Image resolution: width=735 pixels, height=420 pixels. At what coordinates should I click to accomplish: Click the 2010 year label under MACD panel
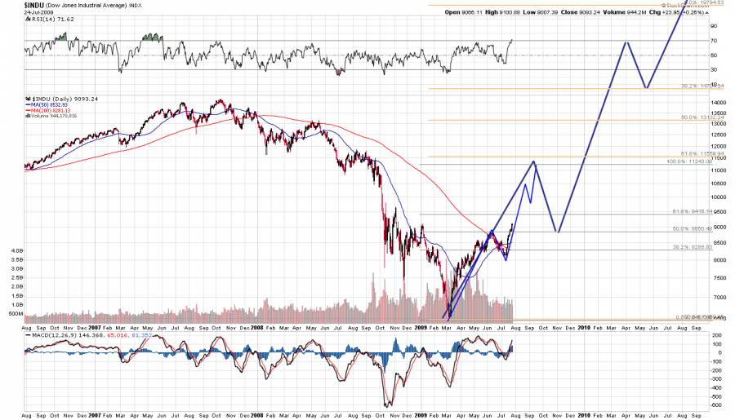(584, 415)
